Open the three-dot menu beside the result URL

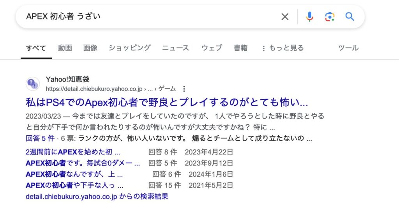tap(184, 89)
